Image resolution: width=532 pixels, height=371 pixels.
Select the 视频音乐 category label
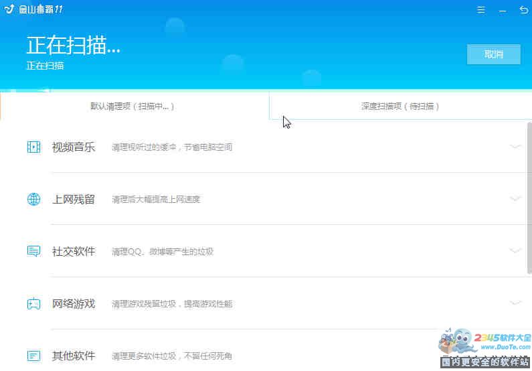click(74, 147)
